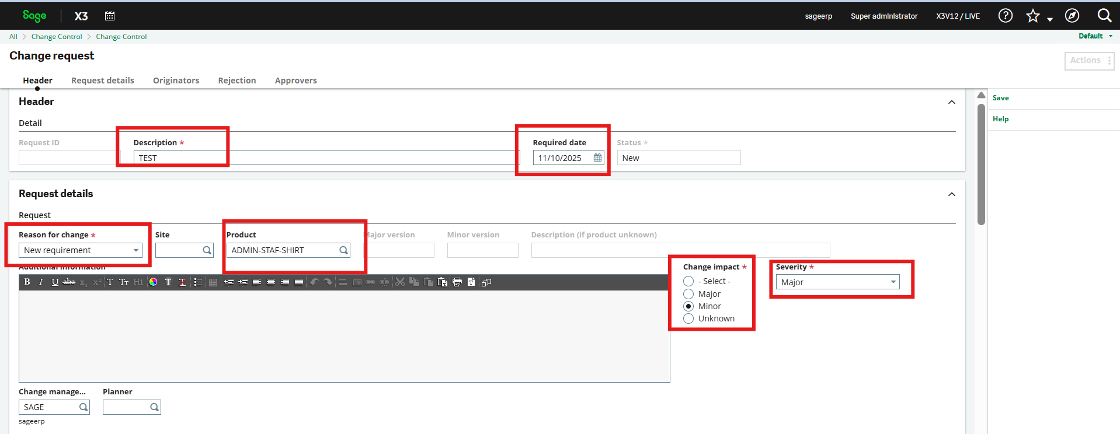The width and height of the screenshot is (1120, 434).
Task: Open Site lookup magnifier
Action: coord(207,250)
